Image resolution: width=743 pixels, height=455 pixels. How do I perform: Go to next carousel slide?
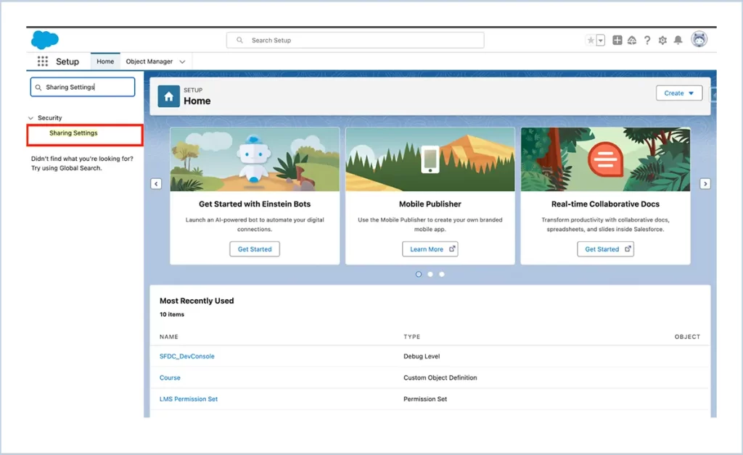(705, 183)
